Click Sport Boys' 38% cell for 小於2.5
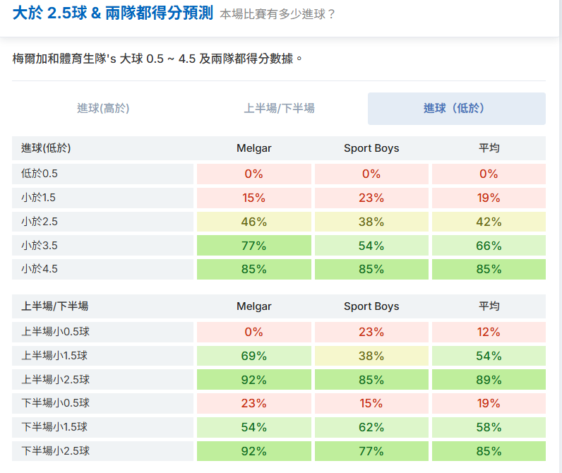Viewport: 562px width, 473px height. coord(371,222)
